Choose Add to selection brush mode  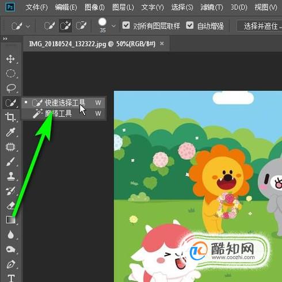(65, 26)
